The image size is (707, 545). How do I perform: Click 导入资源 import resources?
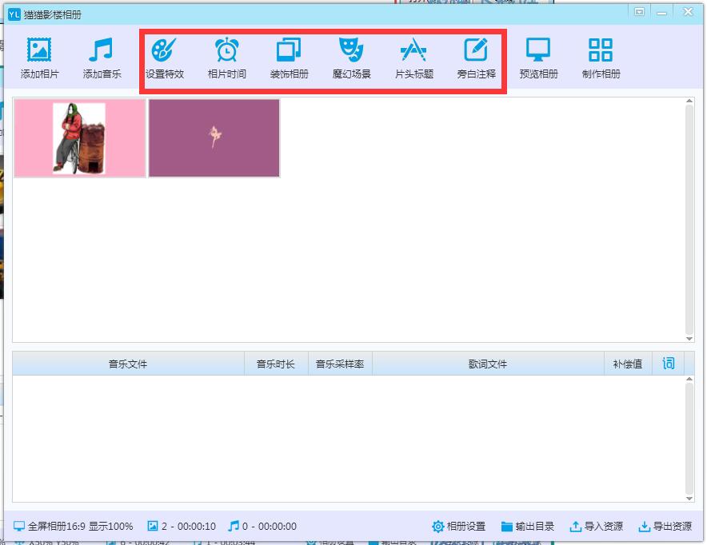point(596,527)
